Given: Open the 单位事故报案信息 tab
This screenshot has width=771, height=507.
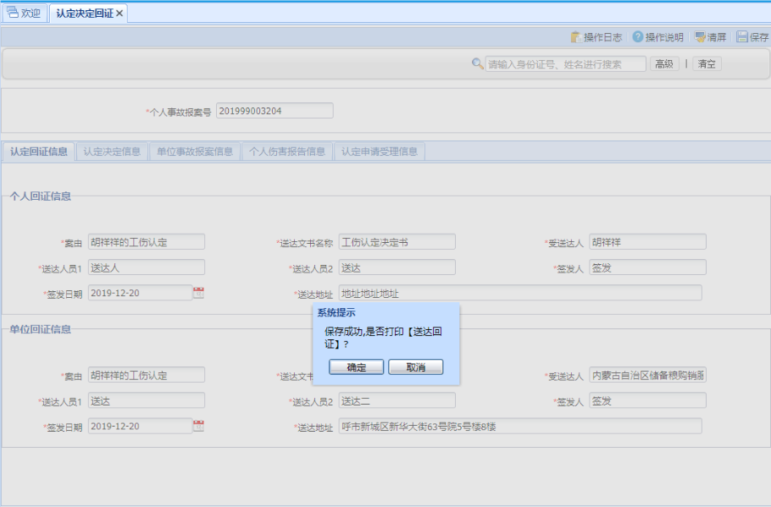Looking at the screenshot, I should point(195,152).
